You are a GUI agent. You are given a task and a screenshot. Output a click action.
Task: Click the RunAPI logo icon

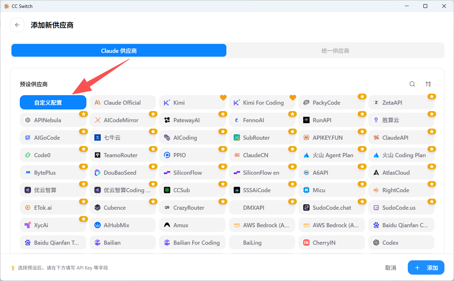(306, 120)
